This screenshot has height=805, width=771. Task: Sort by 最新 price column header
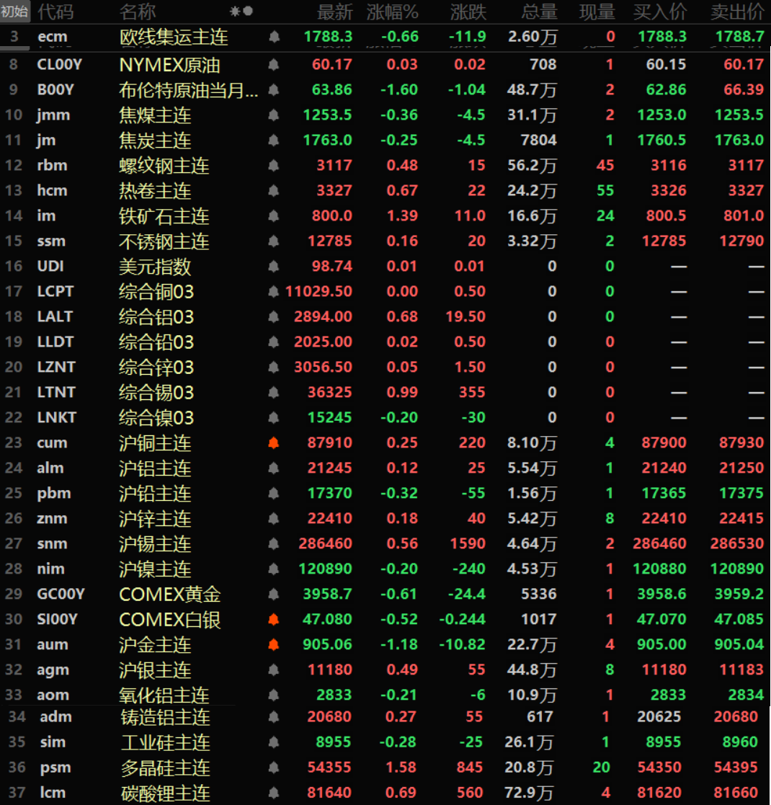click(335, 12)
